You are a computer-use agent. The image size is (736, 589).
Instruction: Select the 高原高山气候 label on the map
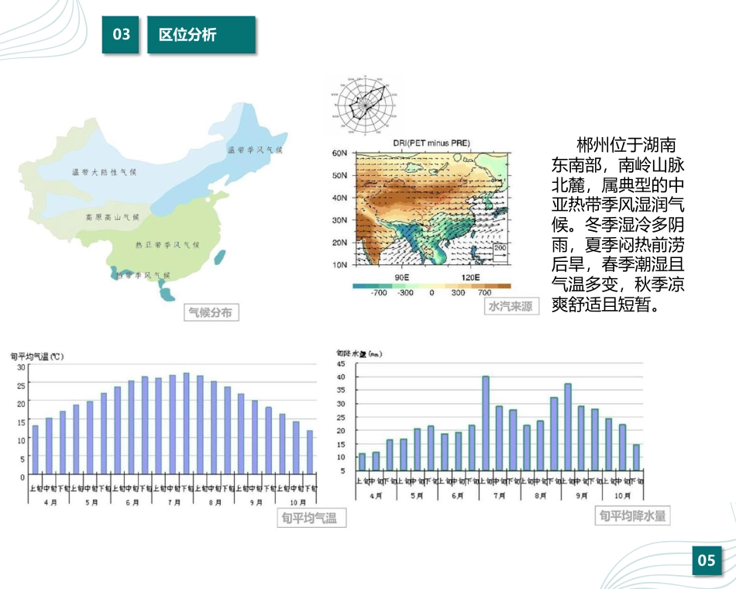tap(112, 217)
